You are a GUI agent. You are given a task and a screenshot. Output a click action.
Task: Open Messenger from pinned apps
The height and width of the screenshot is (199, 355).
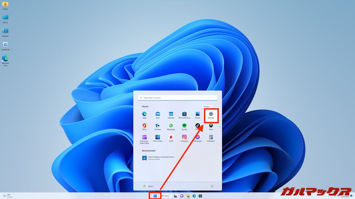198,138
